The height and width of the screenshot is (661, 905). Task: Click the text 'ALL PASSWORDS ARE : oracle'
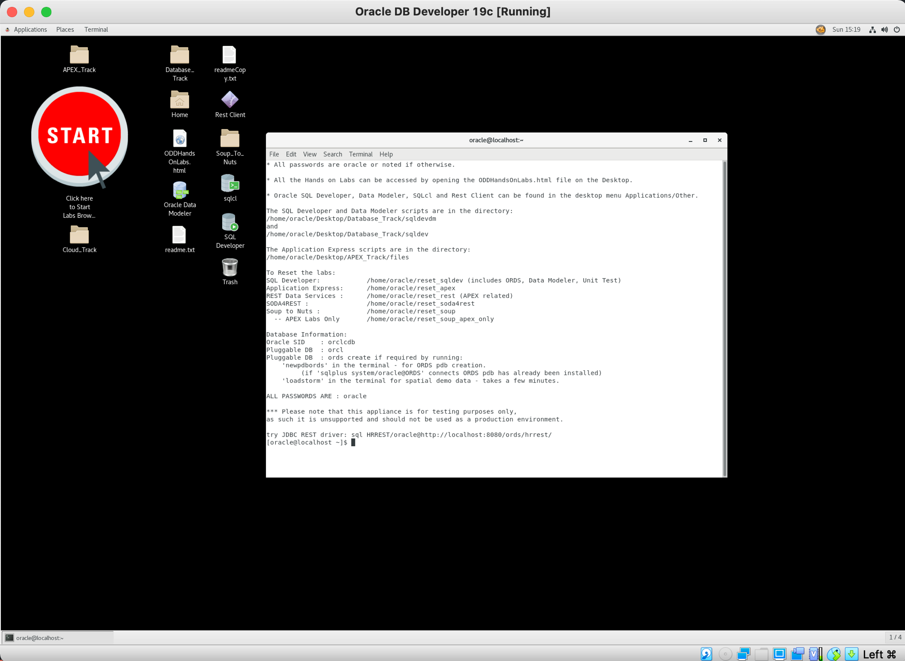click(x=316, y=396)
